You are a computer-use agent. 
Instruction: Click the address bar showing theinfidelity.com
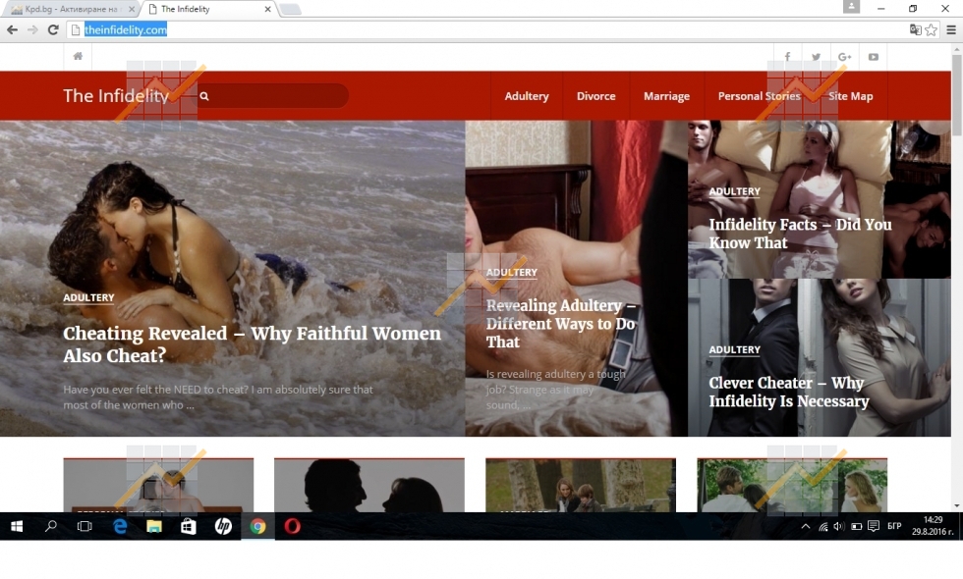pyautogui.click(x=485, y=29)
